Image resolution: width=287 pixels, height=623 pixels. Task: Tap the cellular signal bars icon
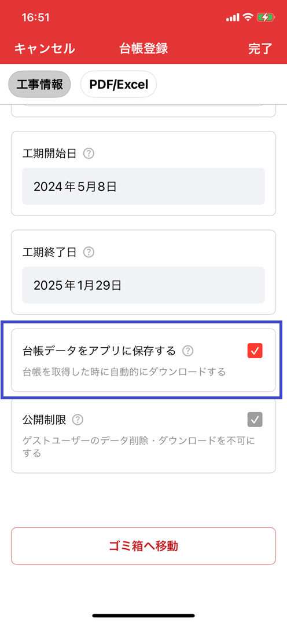233,17
